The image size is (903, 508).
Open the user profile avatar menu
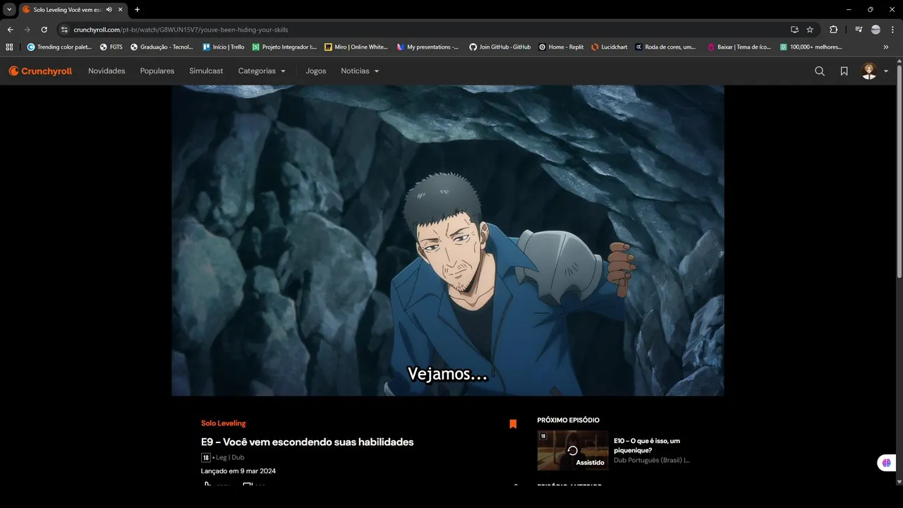[x=874, y=71]
